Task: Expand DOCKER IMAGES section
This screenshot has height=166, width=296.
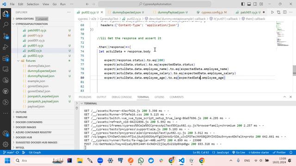Action: [x=26, y=127]
